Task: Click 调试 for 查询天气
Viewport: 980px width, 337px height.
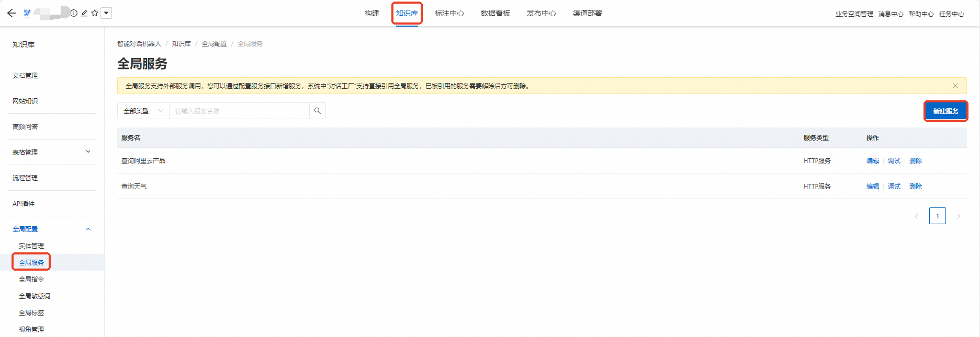Action: (x=894, y=187)
